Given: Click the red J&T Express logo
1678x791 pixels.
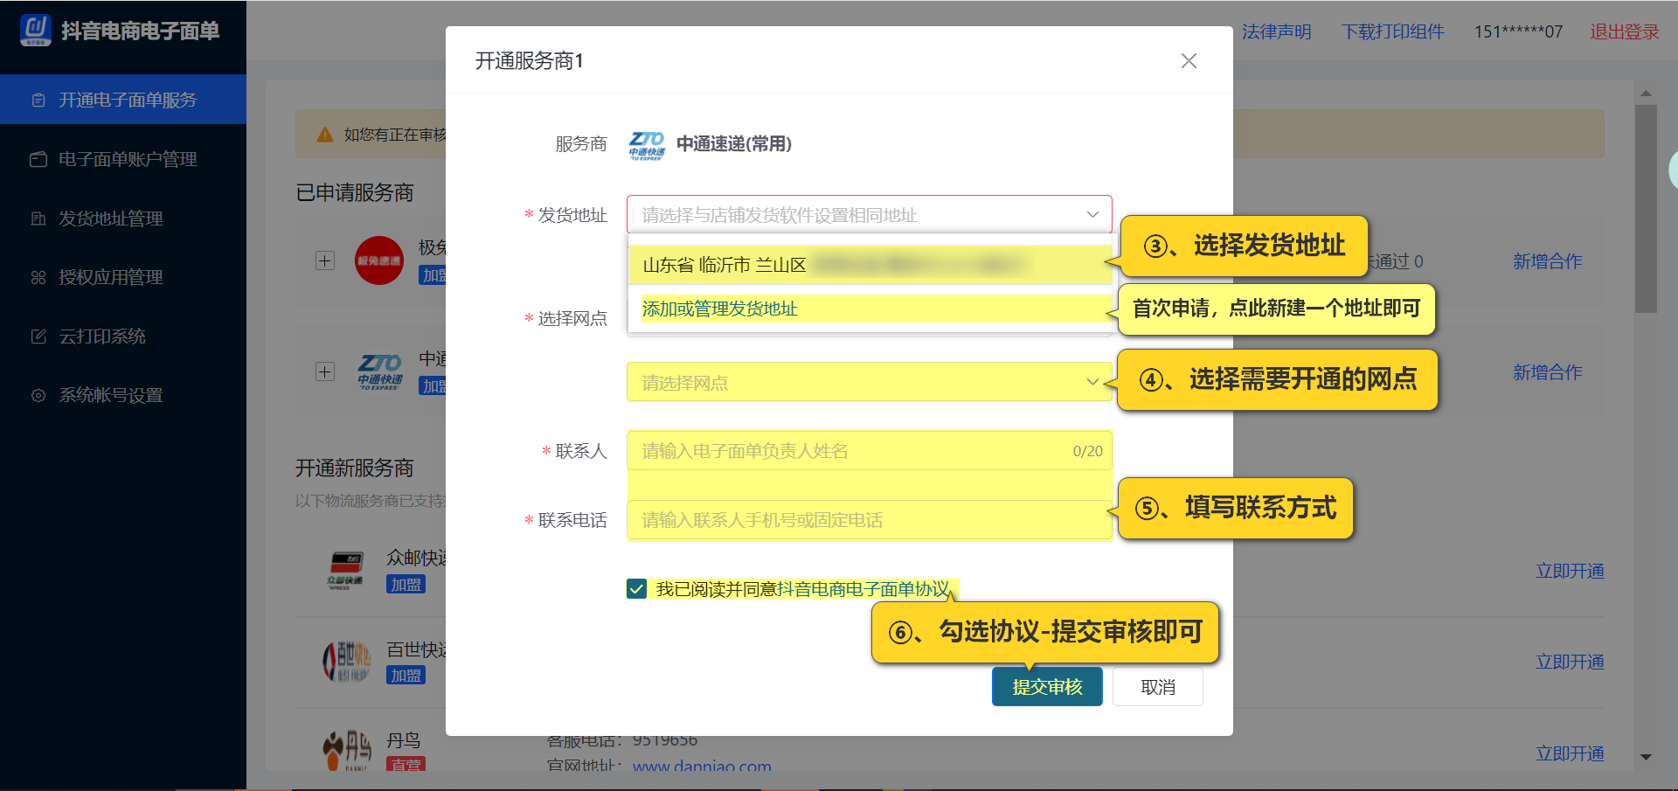Looking at the screenshot, I should [x=378, y=260].
